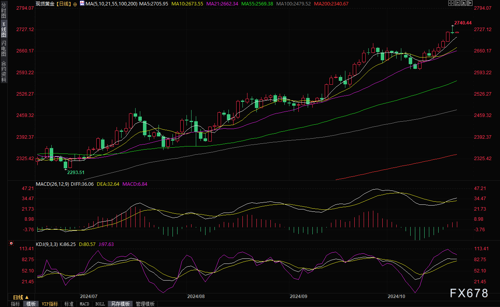Select the 模板 tab at bottom
This screenshot has width=500, height=307.
tap(31, 304)
